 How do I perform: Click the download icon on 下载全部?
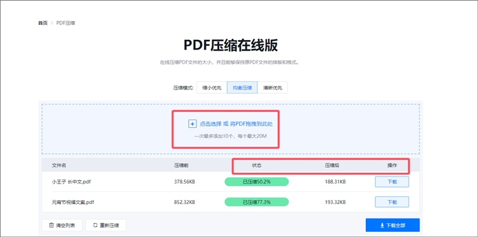(x=382, y=226)
